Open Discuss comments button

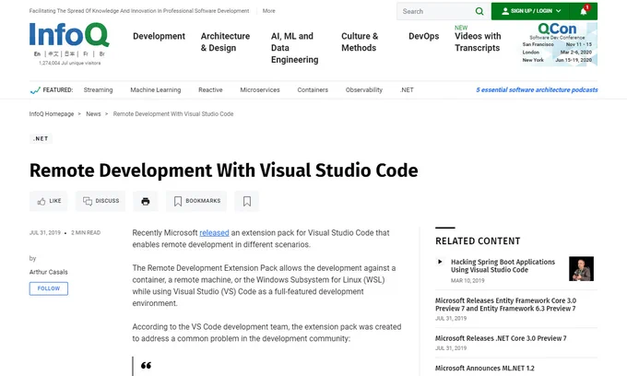tap(101, 201)
